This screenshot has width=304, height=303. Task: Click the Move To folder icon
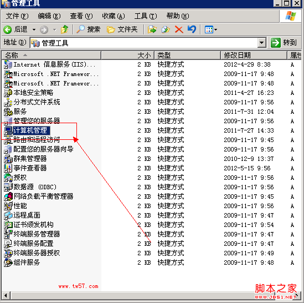pyautogui.click(x=152, y=29)
